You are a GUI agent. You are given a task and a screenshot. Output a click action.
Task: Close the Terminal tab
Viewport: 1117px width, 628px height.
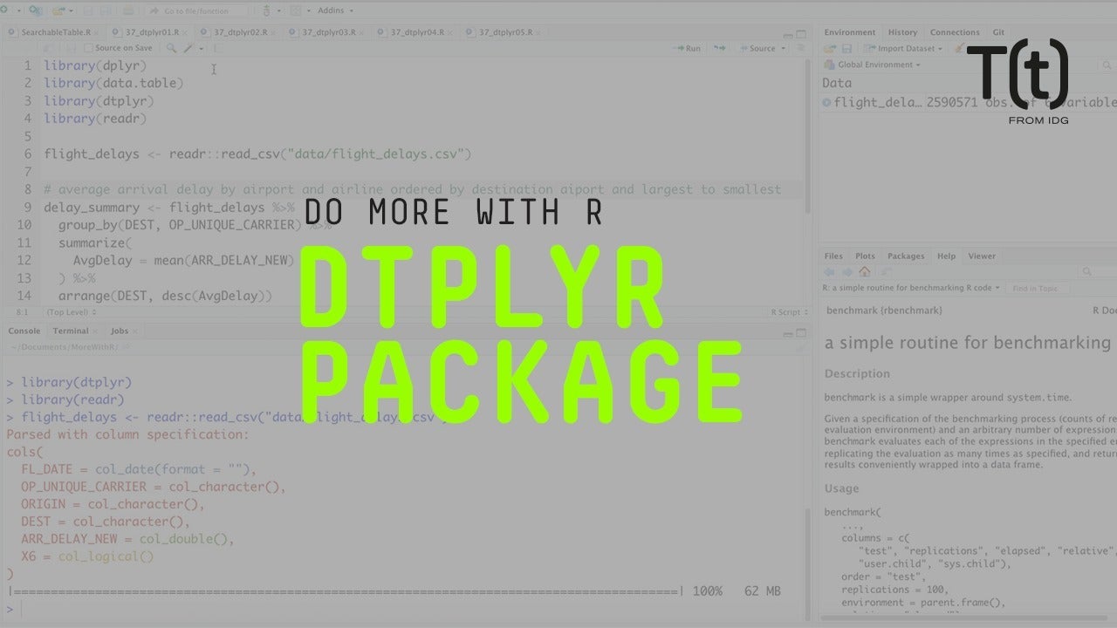point(96,331)
